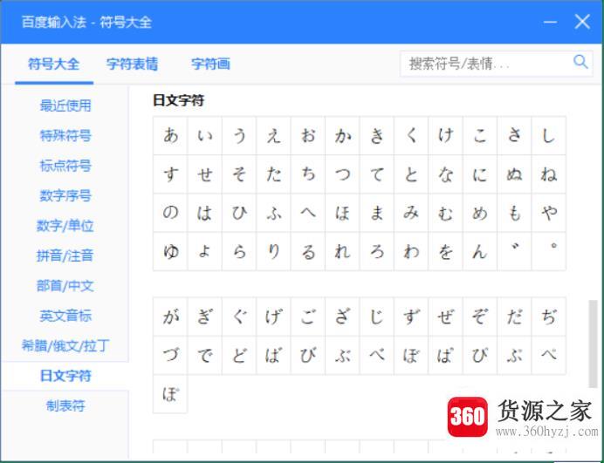Click the search magnifier icon

click(x=580, y=62)
